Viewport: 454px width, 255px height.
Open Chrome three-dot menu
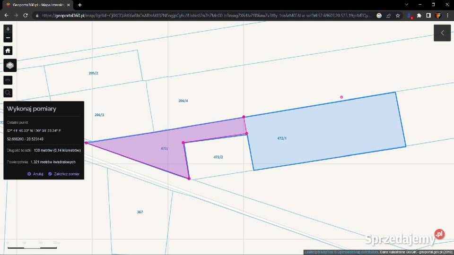[x=447, y=15]
